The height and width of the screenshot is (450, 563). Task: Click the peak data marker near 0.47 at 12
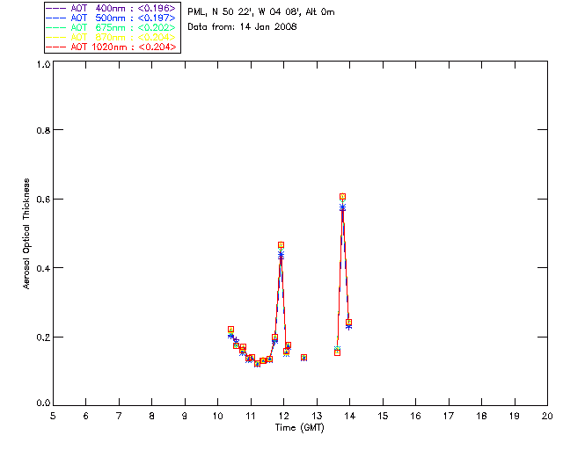click(281, 245)
